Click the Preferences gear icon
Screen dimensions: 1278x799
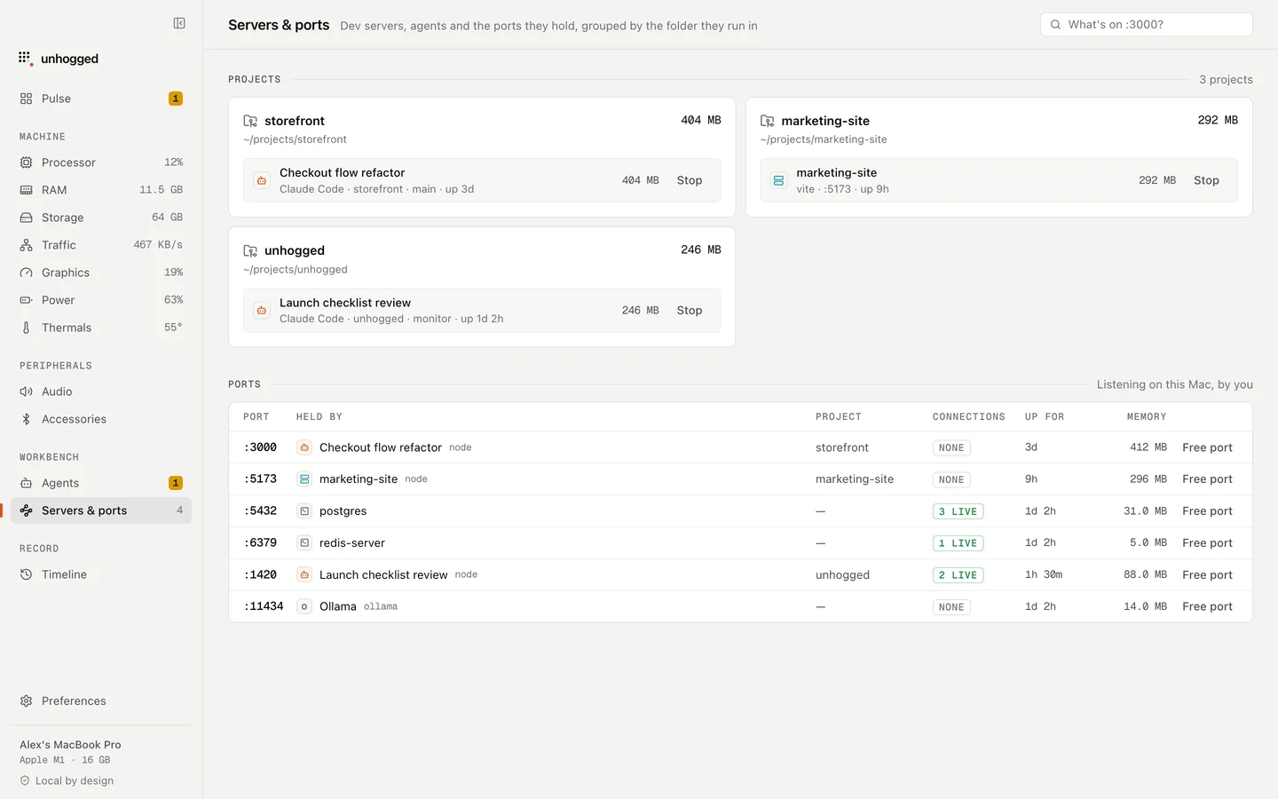[27, 701]
